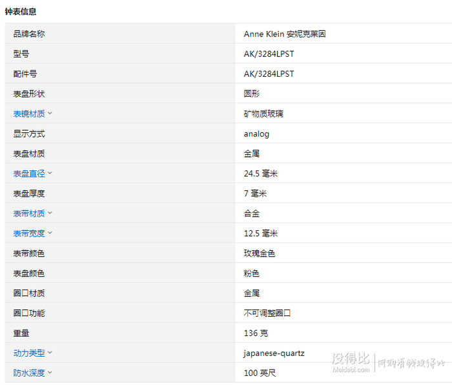Image resolution: width=452 pixels, height=385 pixels.
Task: Select the japanese-quartz value
Action: 274,353
